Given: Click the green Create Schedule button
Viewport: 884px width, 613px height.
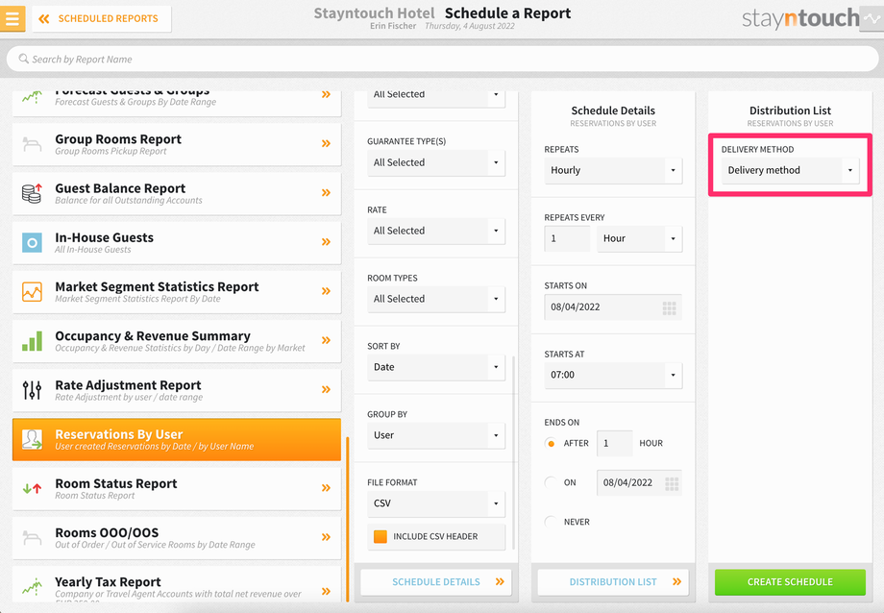Looking at the screenshot, I should pyautogui.click(x=791, y=582).
